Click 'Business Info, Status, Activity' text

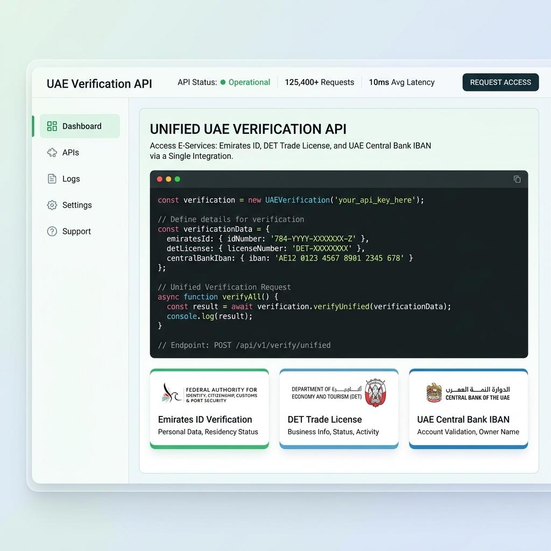tap(333, 432)
